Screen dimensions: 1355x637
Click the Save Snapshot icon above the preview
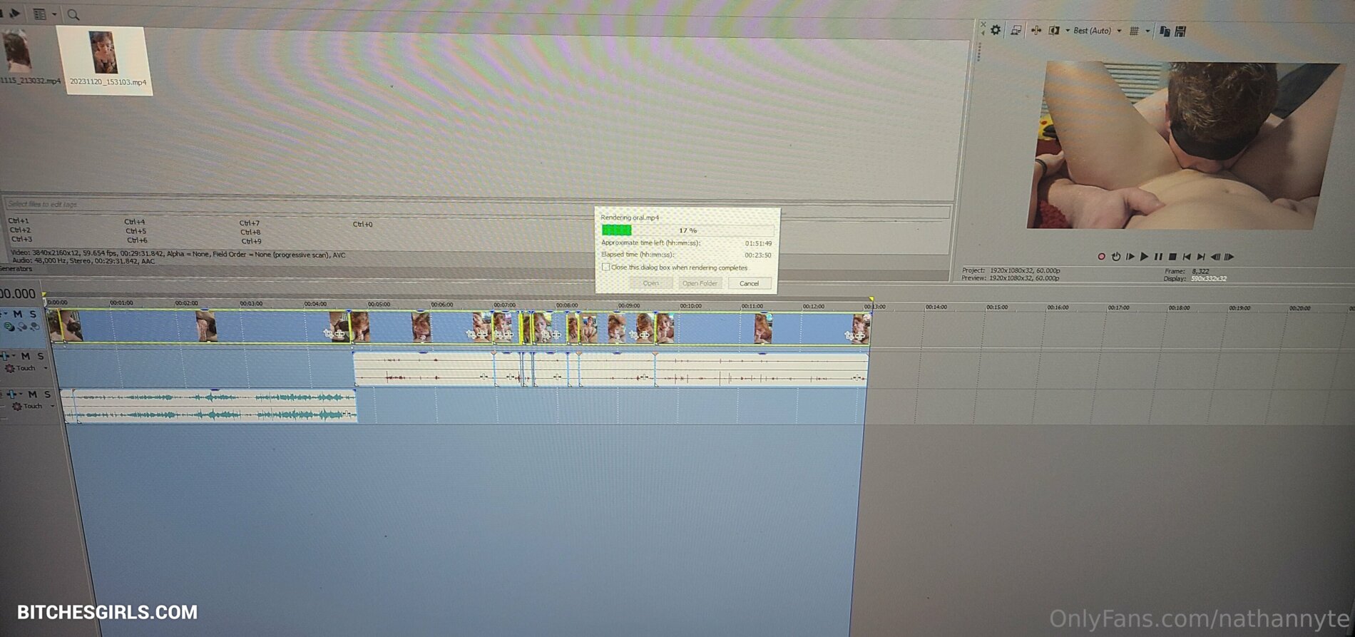[x=1180, y=31]
